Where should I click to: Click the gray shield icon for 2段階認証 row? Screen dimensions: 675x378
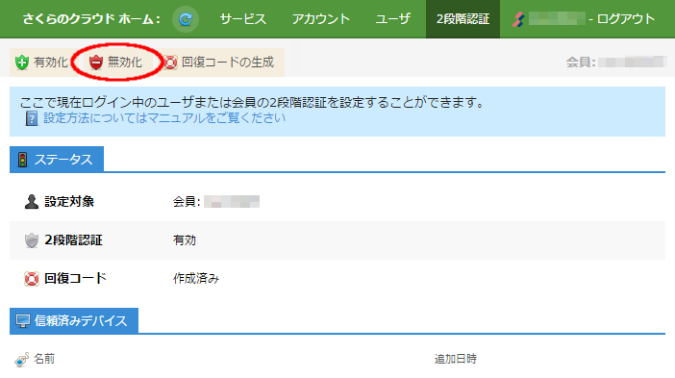32,240
